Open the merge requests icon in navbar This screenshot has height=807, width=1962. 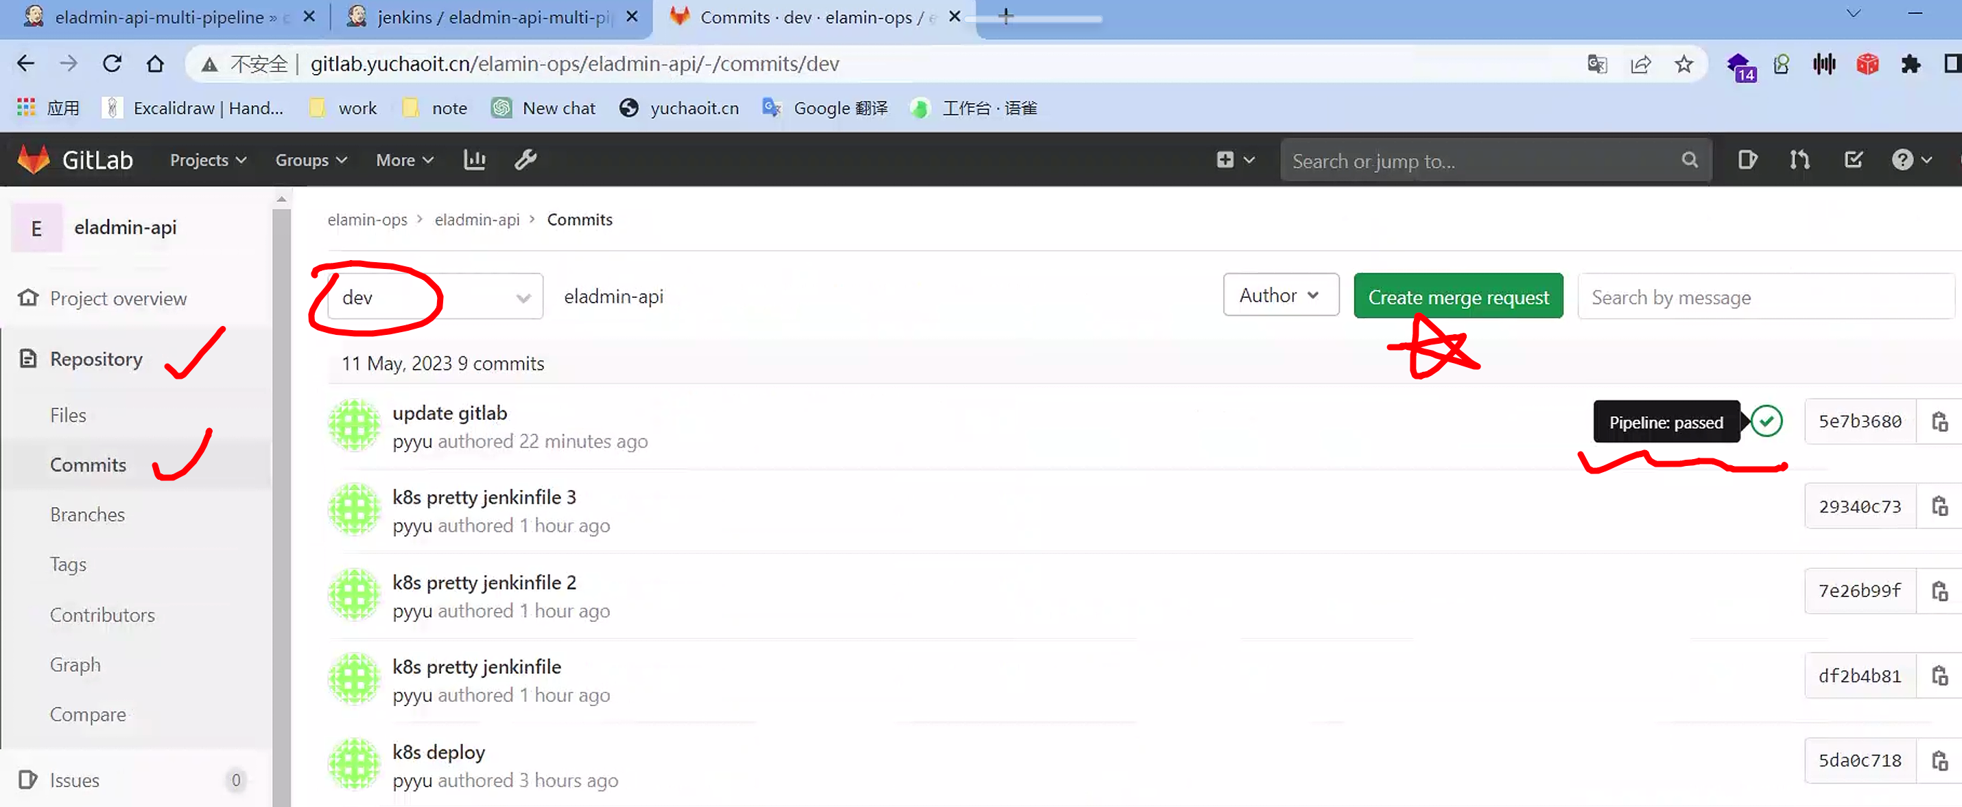click(x=1800, y=160)
